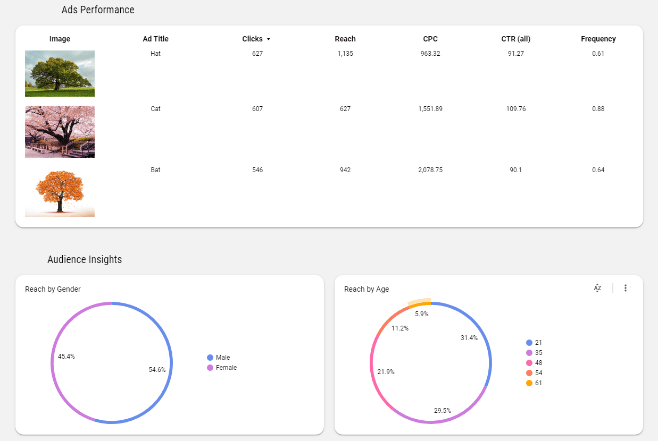Click the cherry blossom thumbnail for Cat
The height and width of the screenshot is (441, 658).
[60, 132]
